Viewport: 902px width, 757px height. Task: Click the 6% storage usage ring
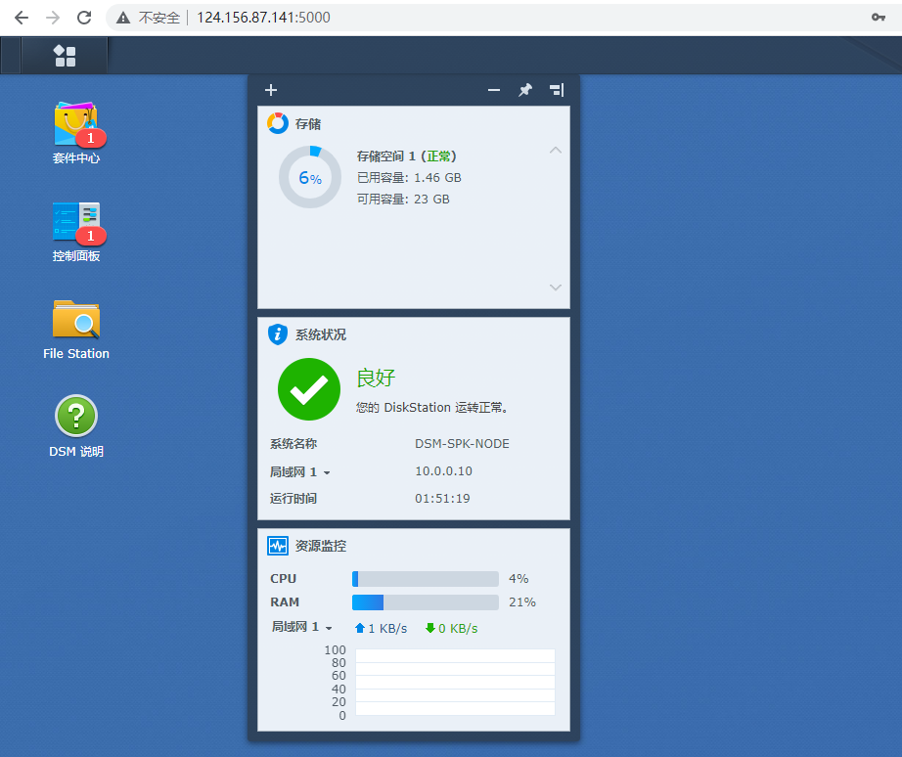[310, 178]
